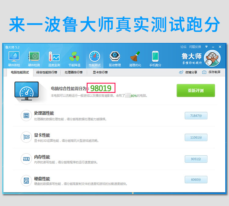Open 硬件体检 hardware checkup

pos(14,59)
